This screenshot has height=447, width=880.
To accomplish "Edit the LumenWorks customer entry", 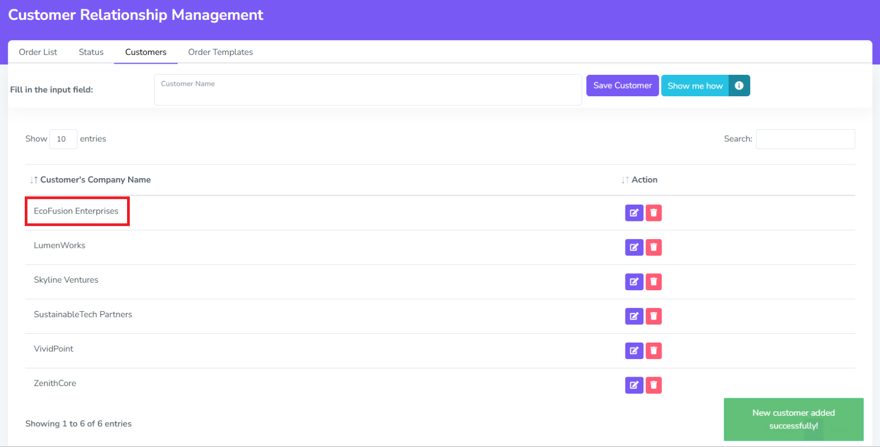I will 634,247.
